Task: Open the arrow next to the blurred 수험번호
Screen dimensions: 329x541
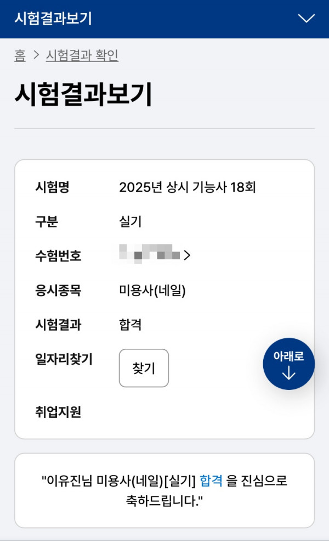Action: (x=187, y=255)
